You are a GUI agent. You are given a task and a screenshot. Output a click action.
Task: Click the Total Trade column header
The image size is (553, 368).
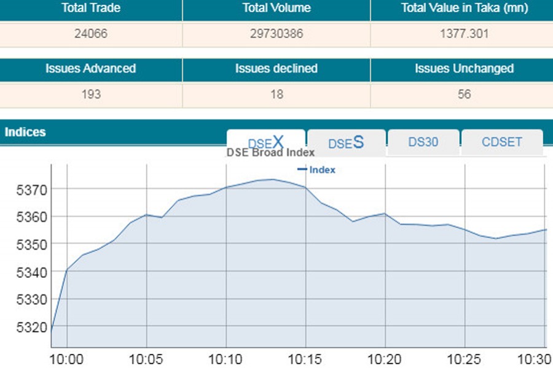[x=91, y=9]
